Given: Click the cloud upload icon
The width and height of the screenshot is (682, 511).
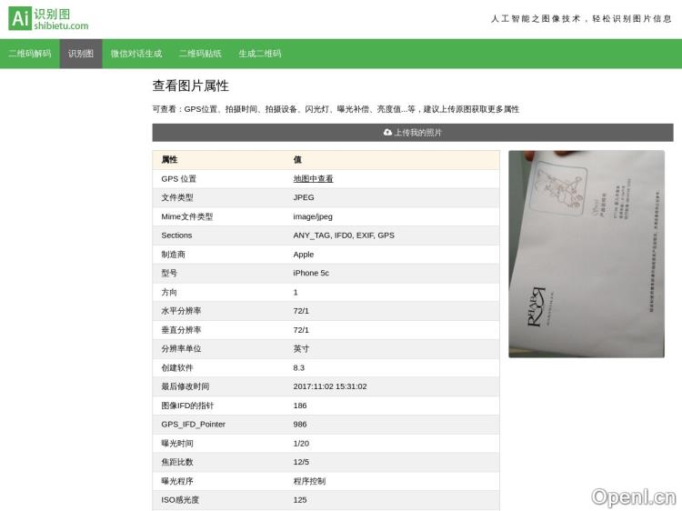Looking at the screenshot, I should 387,132.
